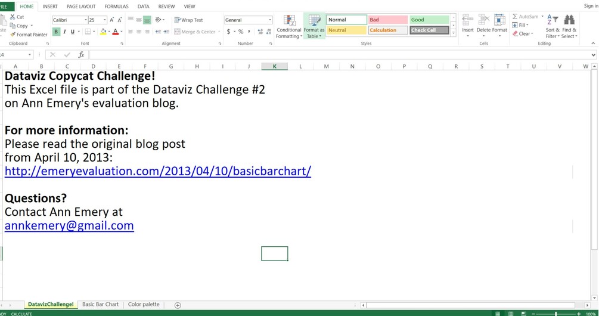The width and height of the screenshot is (599, 316).
Task: Click the Insert Function fx icon
Action: click(82, 55)
